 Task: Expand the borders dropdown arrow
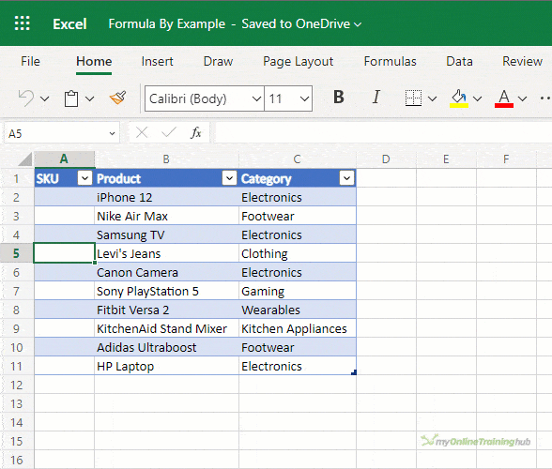(432, 98)
